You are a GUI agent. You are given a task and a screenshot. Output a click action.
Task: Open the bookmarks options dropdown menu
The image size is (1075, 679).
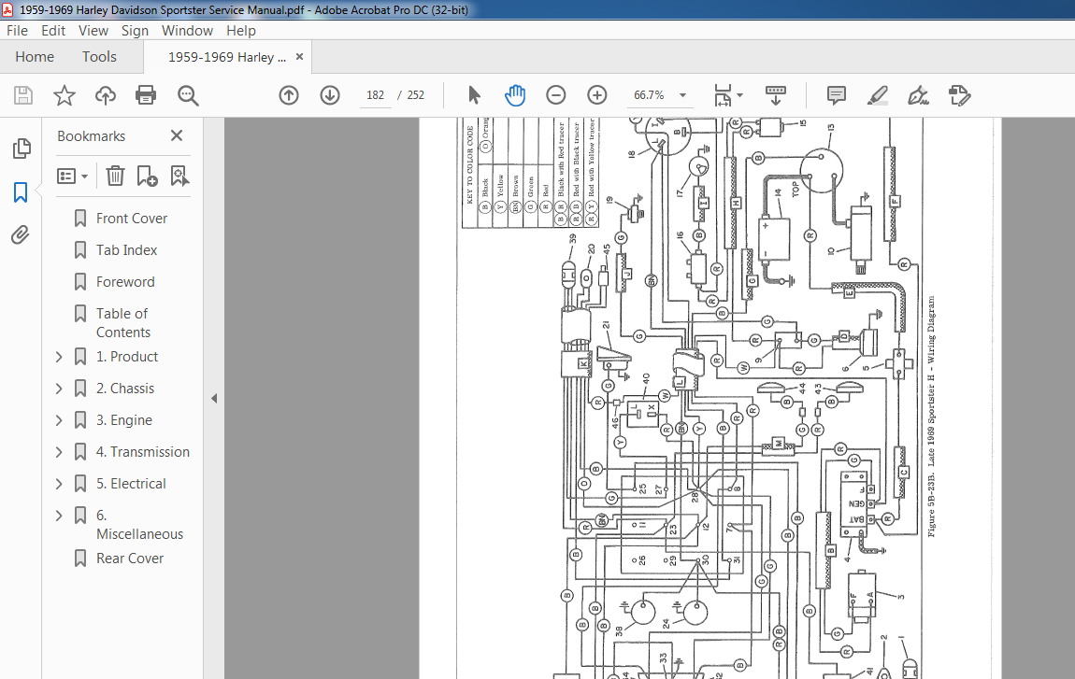pyautogui.click(x=73, y=177)
